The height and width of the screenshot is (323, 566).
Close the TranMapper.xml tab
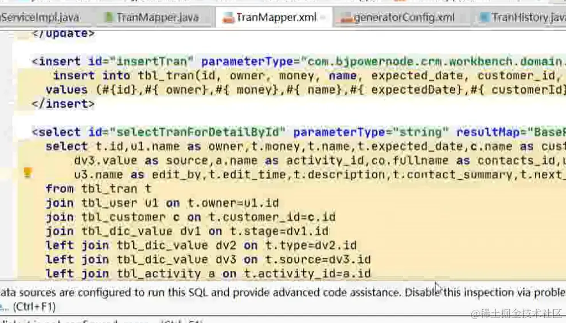pos(323,17)
